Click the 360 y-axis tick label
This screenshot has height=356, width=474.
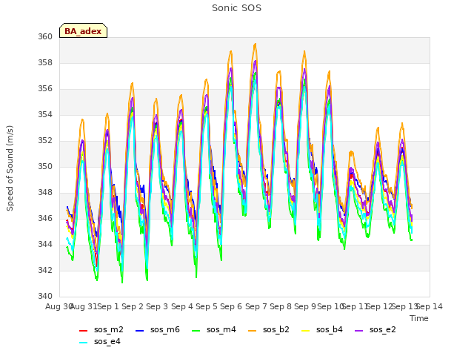(x=45, y=36)
